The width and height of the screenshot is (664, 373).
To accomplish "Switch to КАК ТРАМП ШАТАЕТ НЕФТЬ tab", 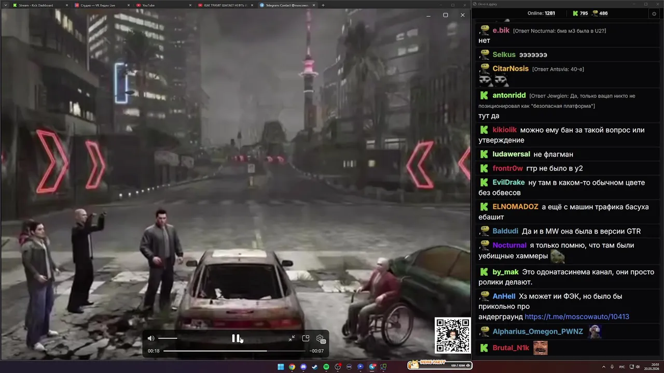I will tap(225, 5).
